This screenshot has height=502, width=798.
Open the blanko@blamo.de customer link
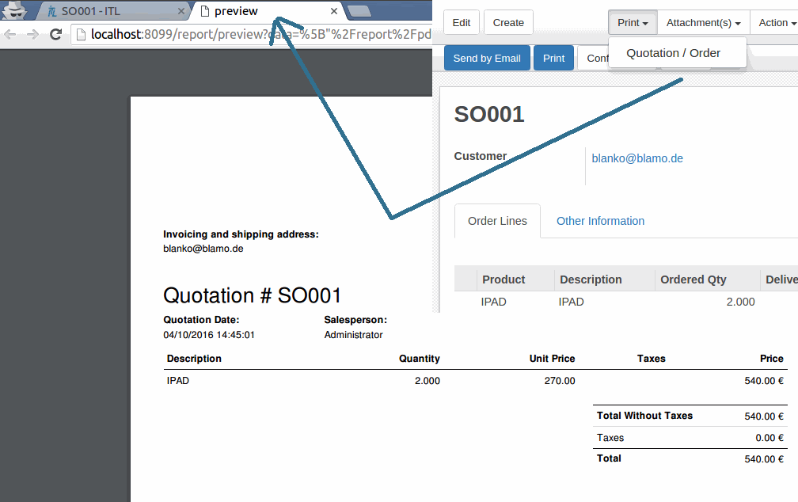click(x=637, y=158)
